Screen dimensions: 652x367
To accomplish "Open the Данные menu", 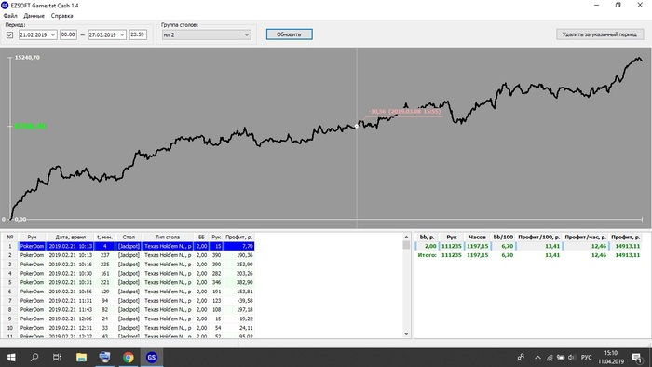I will pyautogui.click(x=34, y=16).
